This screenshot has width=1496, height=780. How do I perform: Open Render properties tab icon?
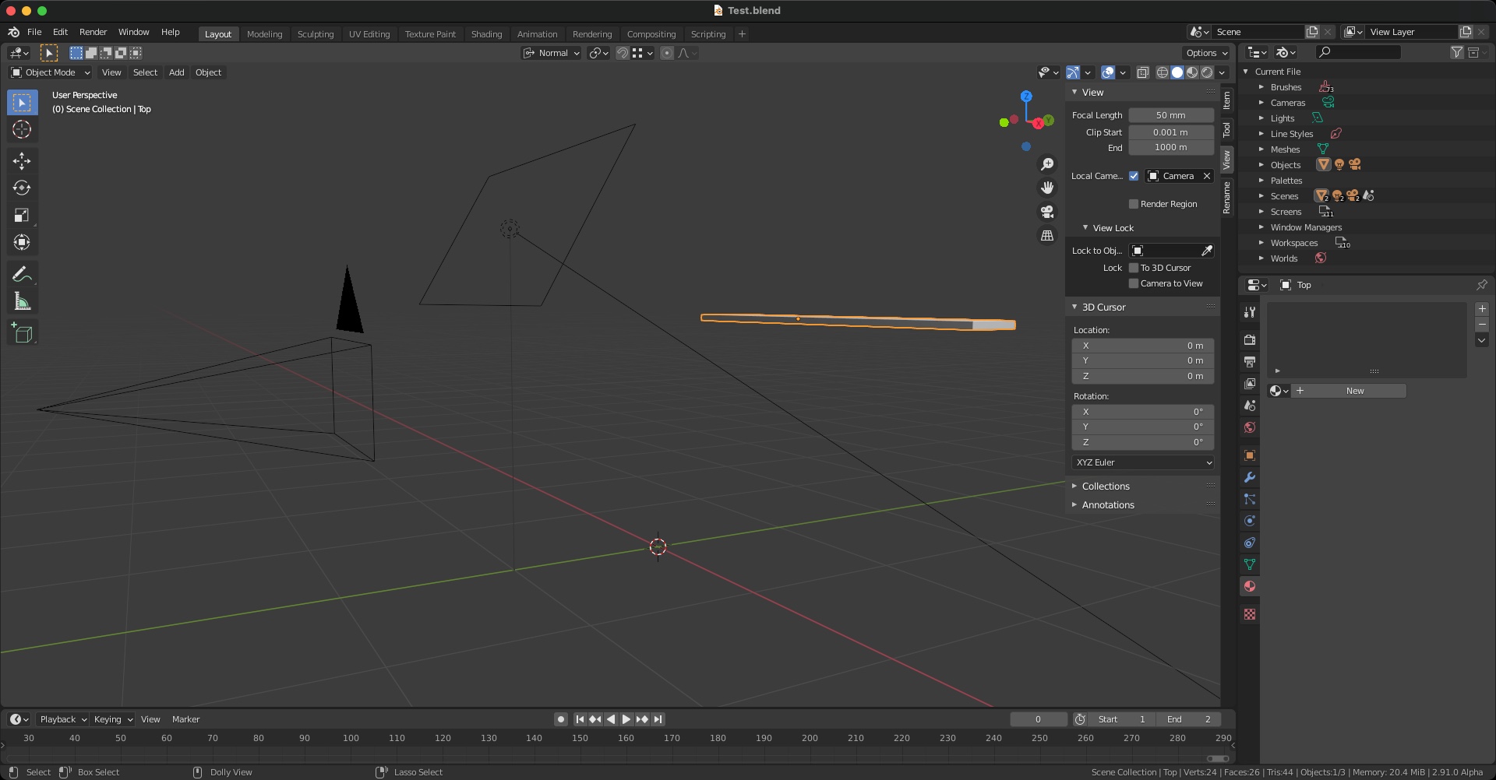(x=1250, y=340)
